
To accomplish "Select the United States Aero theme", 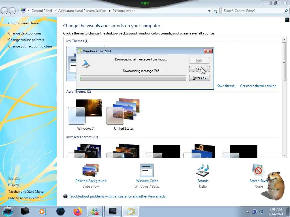I will point(123,114).
